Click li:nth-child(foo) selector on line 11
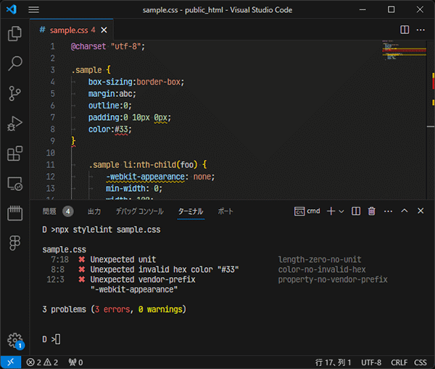This screenshot has height=369, width=435. 160,165
